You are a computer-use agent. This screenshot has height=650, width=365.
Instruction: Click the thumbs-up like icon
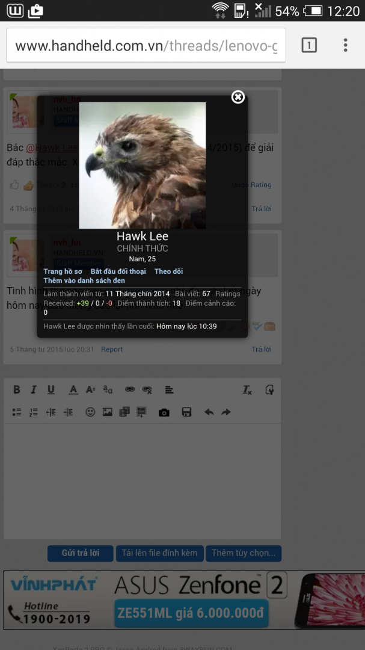pos(14,185)
